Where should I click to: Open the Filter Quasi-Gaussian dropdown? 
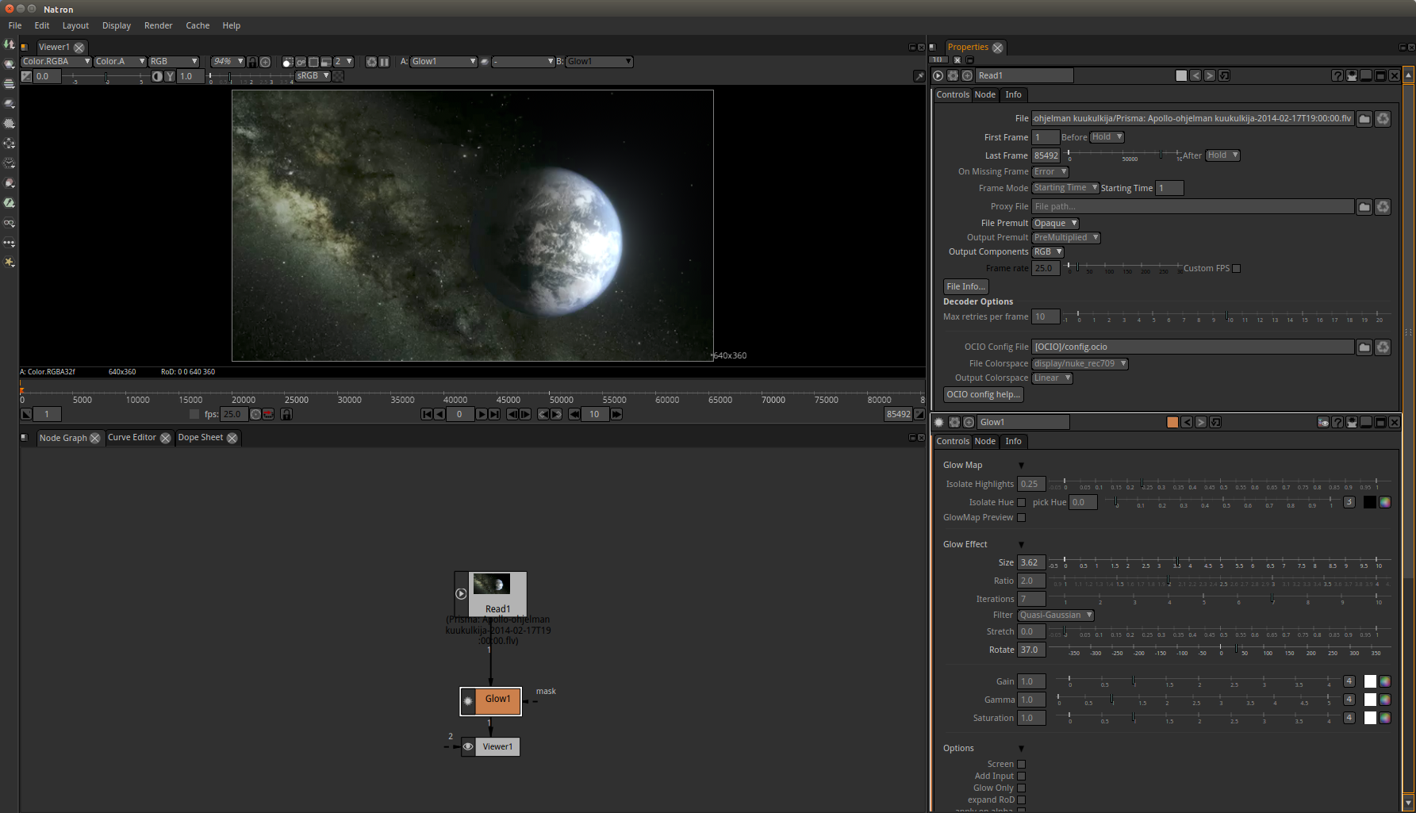click(1055, 616)
